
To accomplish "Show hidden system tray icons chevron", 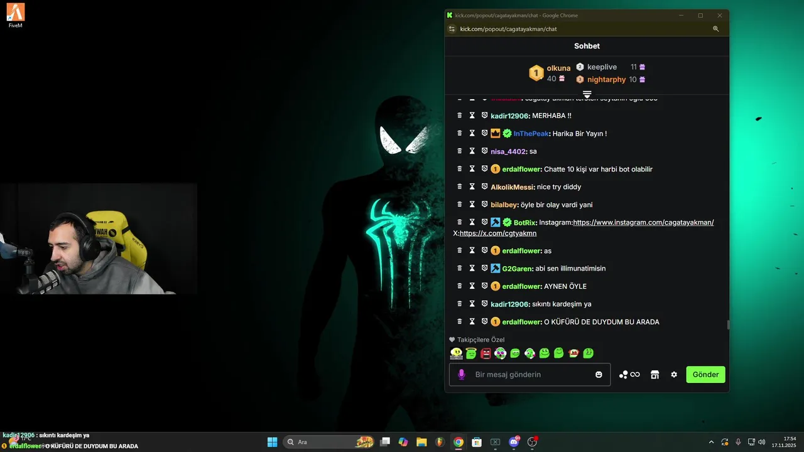I will tap(711, 442).
